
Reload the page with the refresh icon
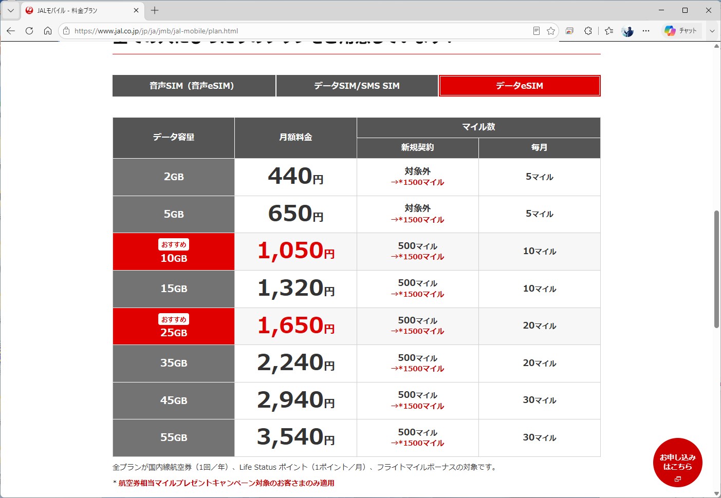29,31
